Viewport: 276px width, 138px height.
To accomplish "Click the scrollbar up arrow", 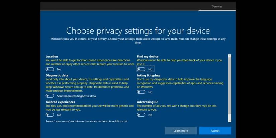I will pyautogui.click(x=229, y=56).
